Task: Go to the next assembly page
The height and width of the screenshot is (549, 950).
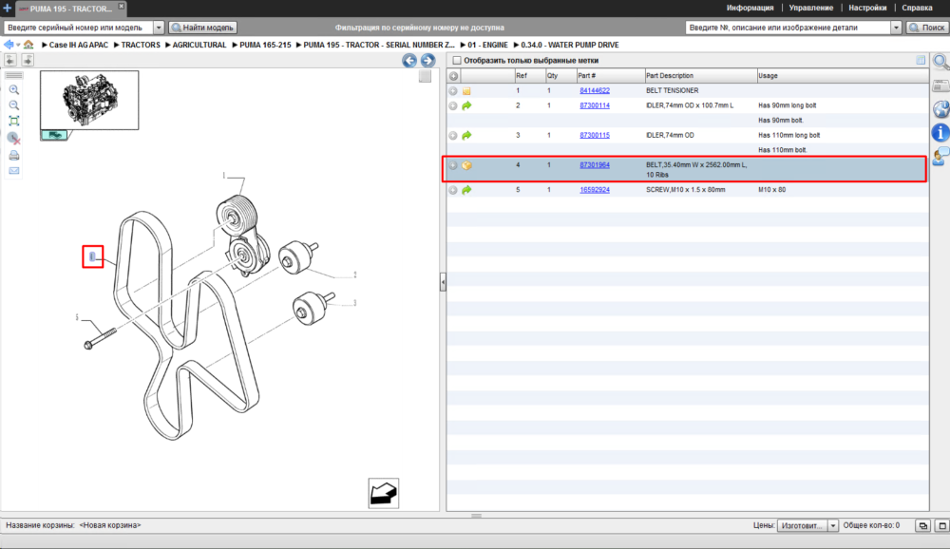Action: point(28,60)
